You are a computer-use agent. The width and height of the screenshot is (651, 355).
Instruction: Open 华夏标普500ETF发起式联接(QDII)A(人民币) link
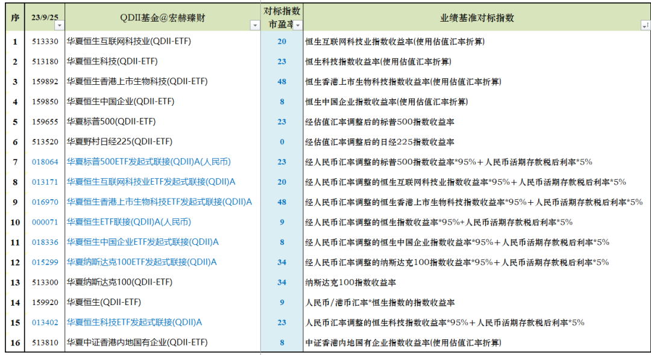149,162
